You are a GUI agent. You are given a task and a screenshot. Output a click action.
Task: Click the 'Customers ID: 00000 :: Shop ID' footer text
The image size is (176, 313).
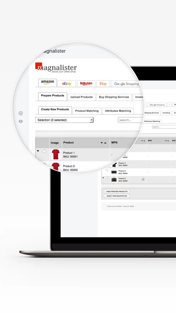tap(120, 206)
